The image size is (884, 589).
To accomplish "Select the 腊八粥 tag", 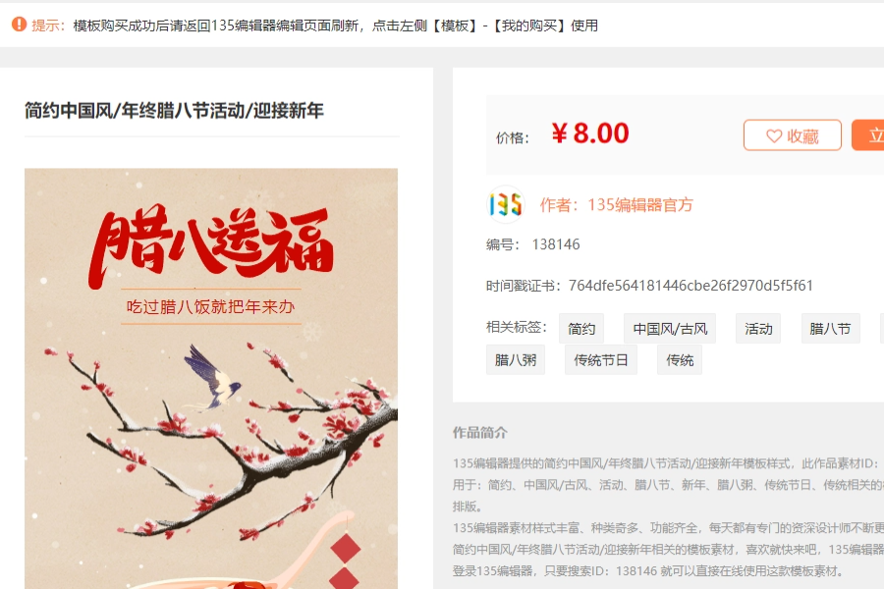I will click(516, 359).
